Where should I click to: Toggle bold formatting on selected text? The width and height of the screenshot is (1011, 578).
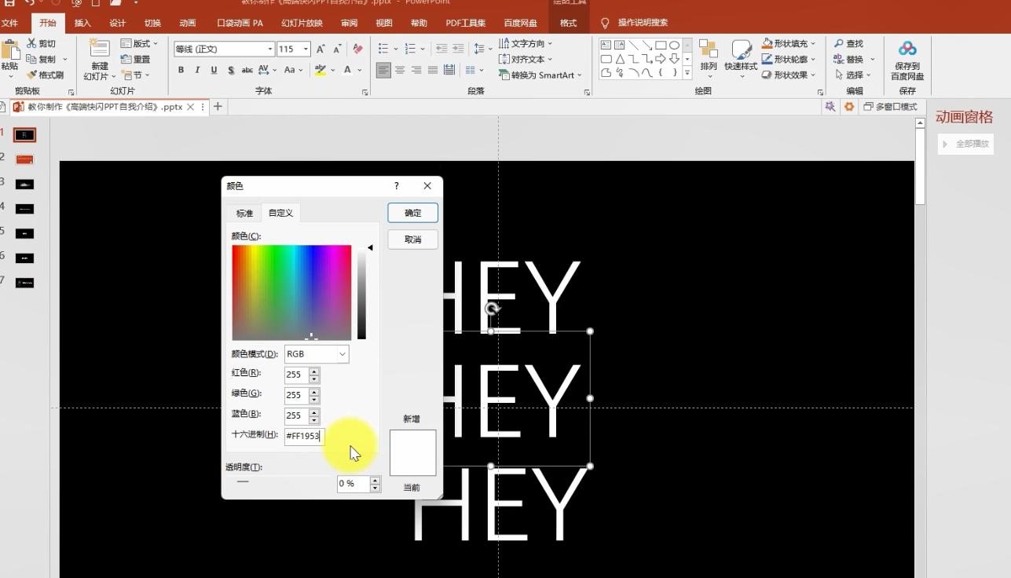tap(182, 70)
